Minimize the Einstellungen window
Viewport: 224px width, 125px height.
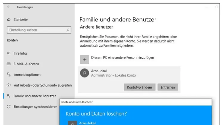pos(207,7)
